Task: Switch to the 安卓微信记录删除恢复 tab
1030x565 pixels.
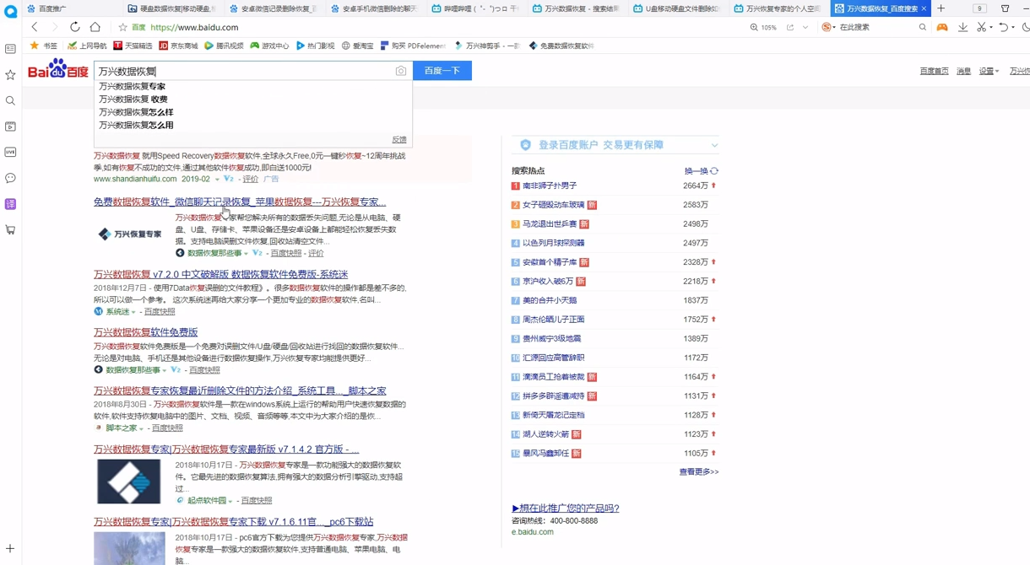Action: click(x=273, y=8)
